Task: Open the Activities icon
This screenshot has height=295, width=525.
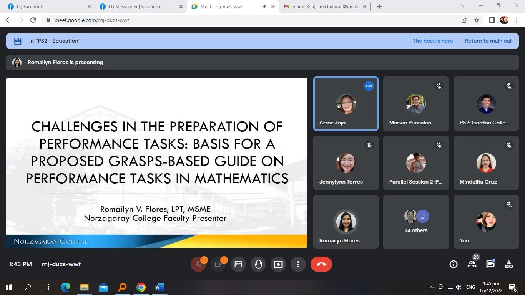Action: pos(509,264)
